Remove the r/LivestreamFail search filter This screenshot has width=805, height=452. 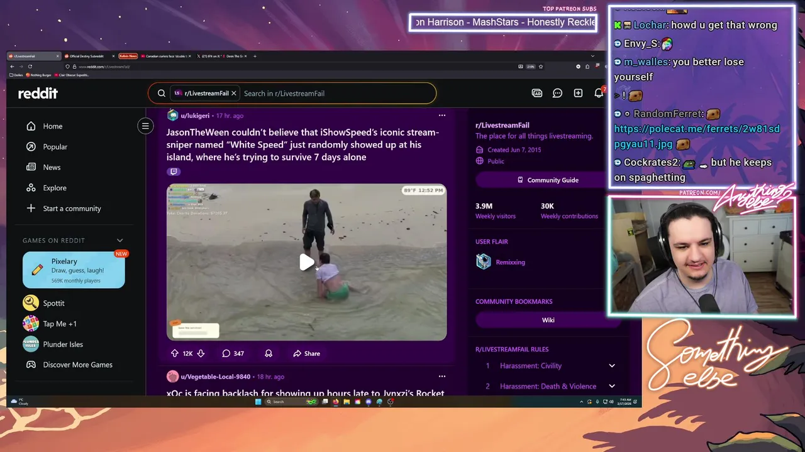pos(234,94)
